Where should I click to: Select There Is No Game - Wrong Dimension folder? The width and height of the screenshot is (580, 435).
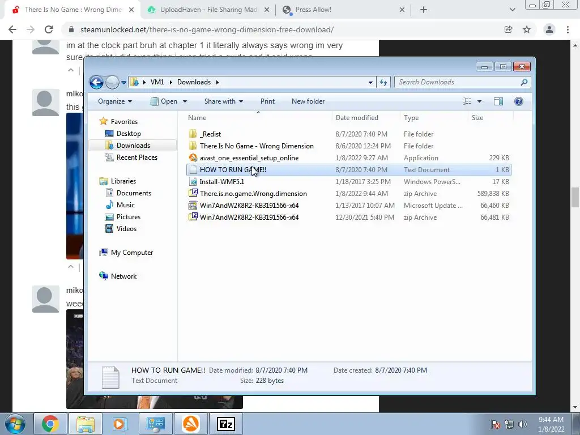point(257,146)
